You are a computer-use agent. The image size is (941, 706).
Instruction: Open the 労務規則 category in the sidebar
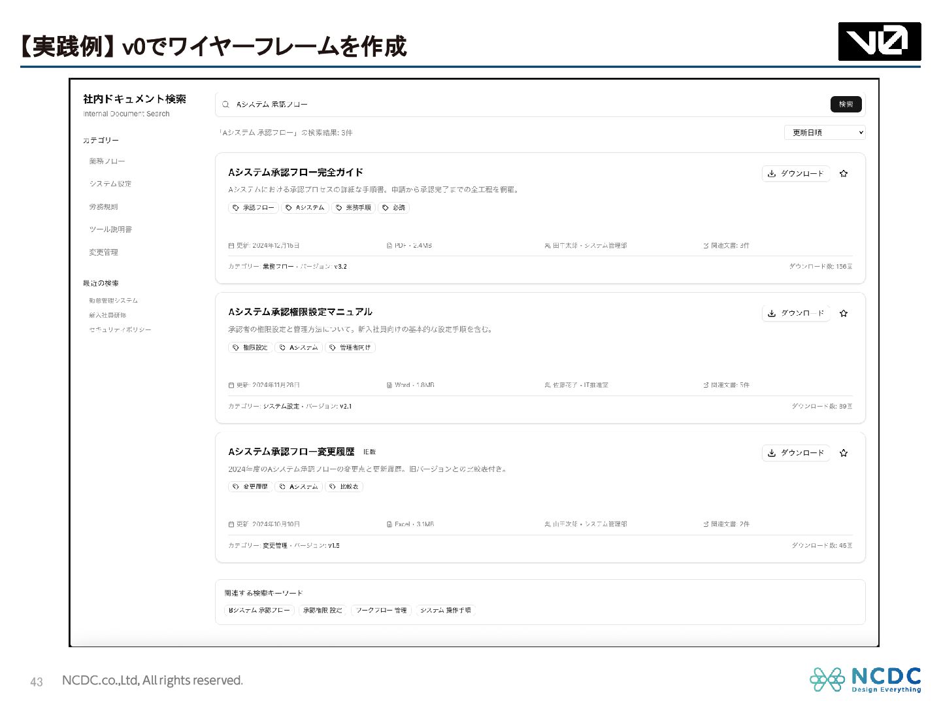(x=103, y=207)
